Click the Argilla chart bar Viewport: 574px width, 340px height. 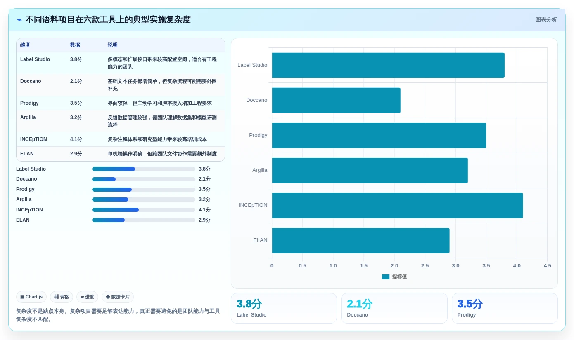point(370,170)
